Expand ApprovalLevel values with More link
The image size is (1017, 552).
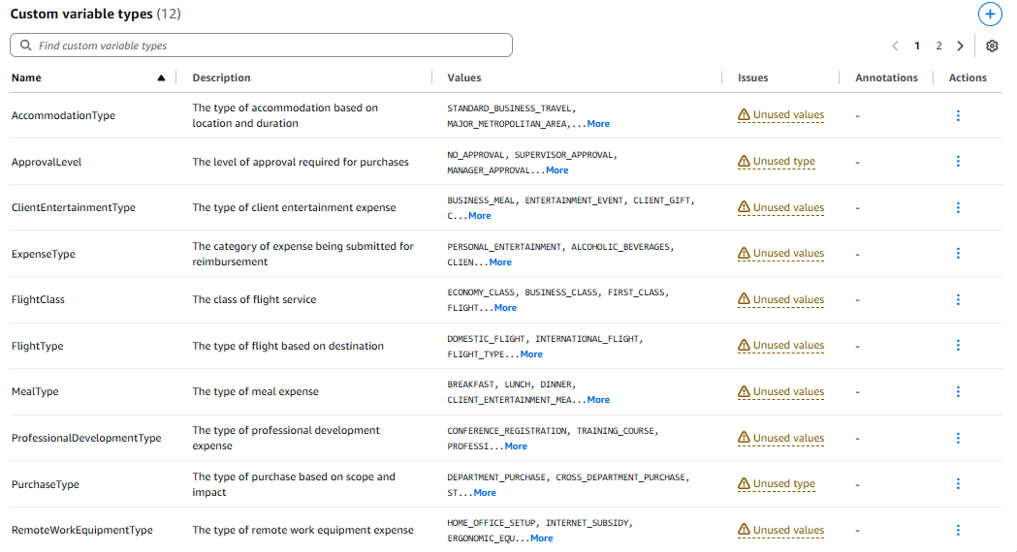click(x=556, y=170)
